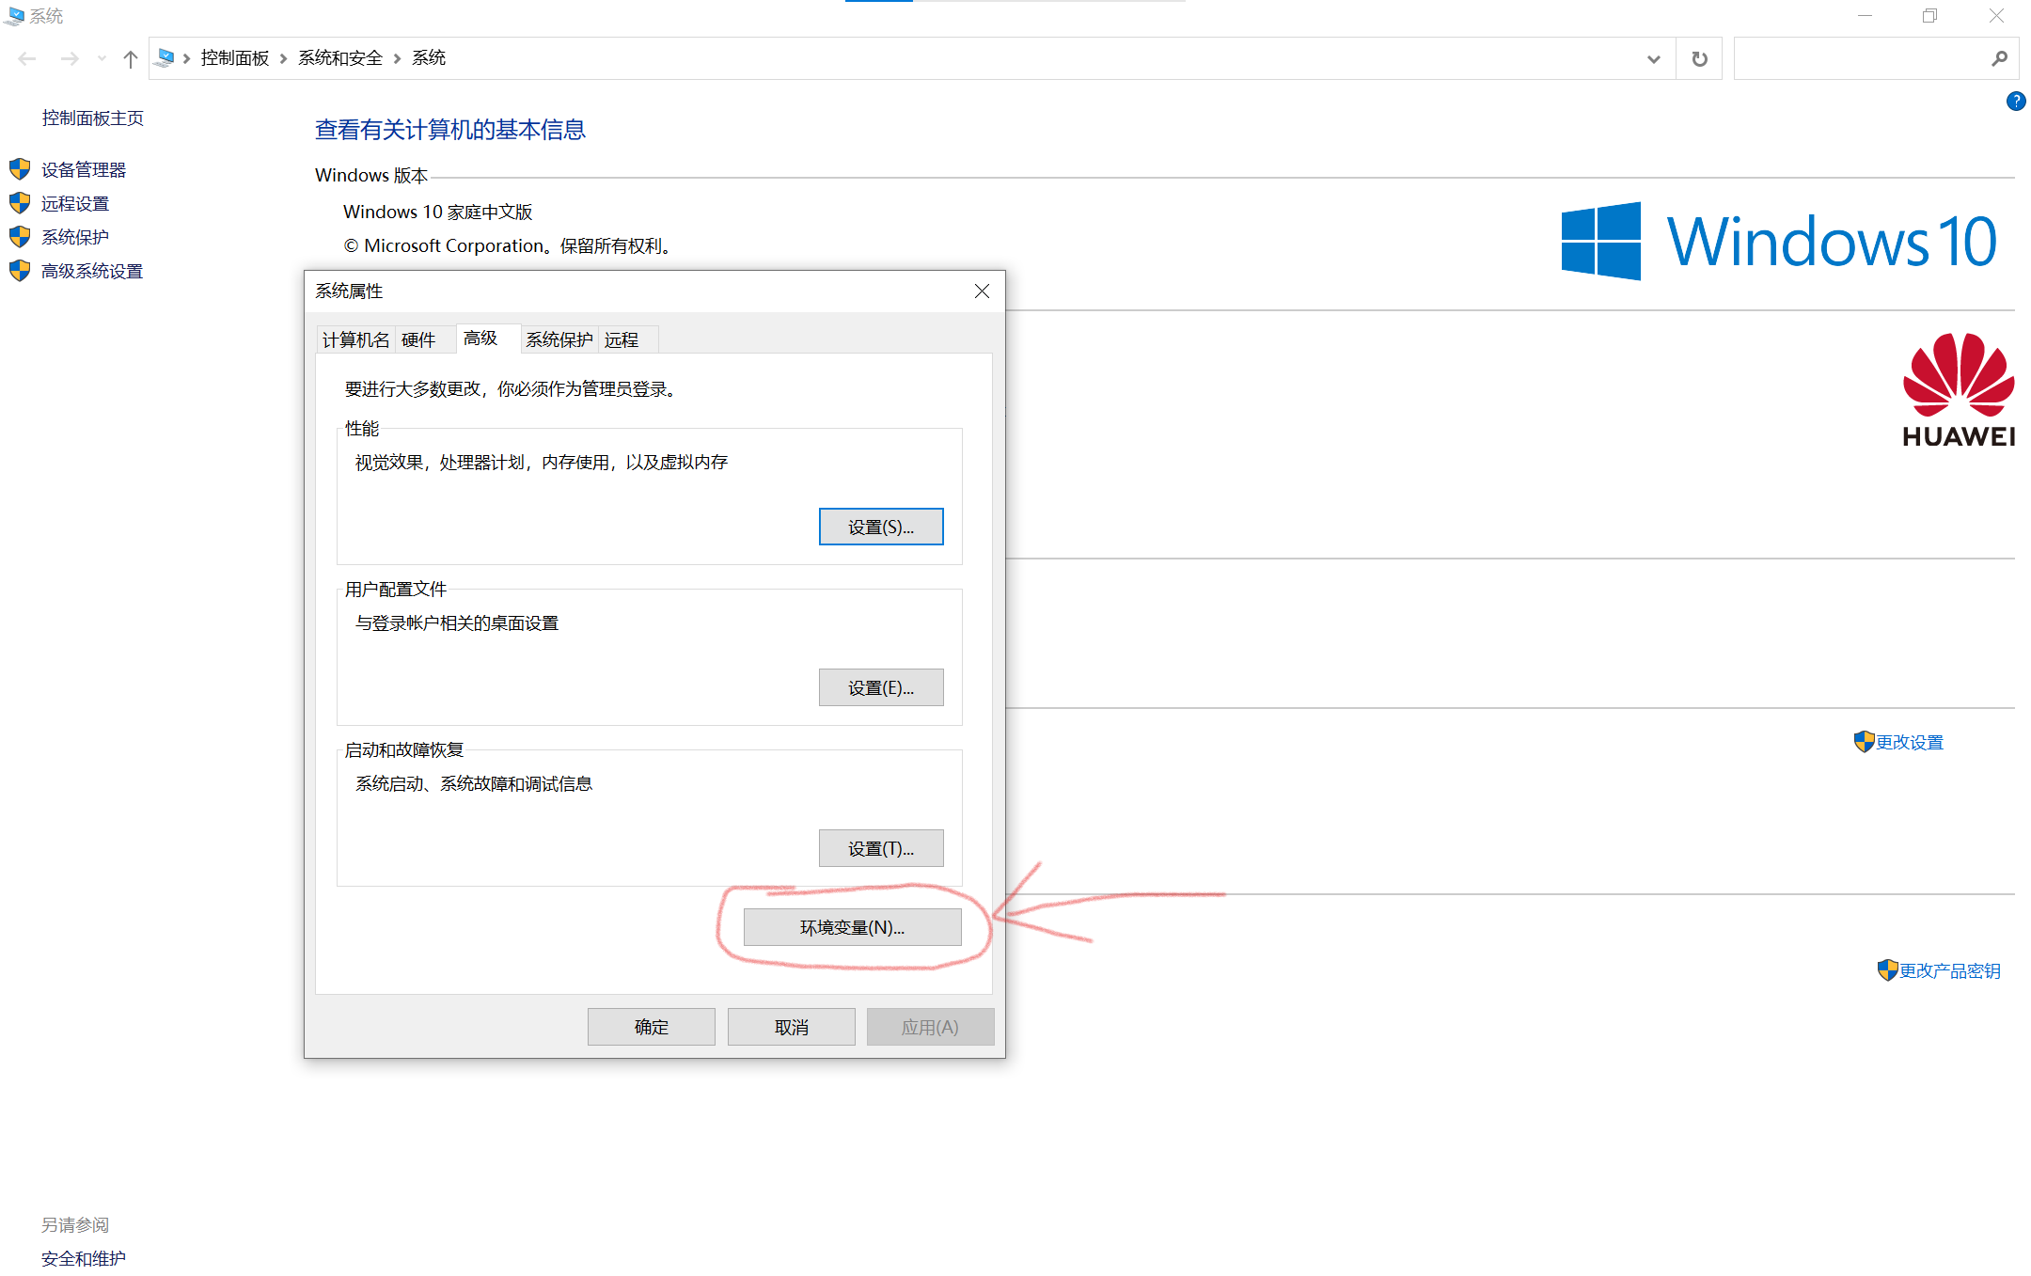
Task: Open 设备管理器 from sidebar
Action: point(84,169)
